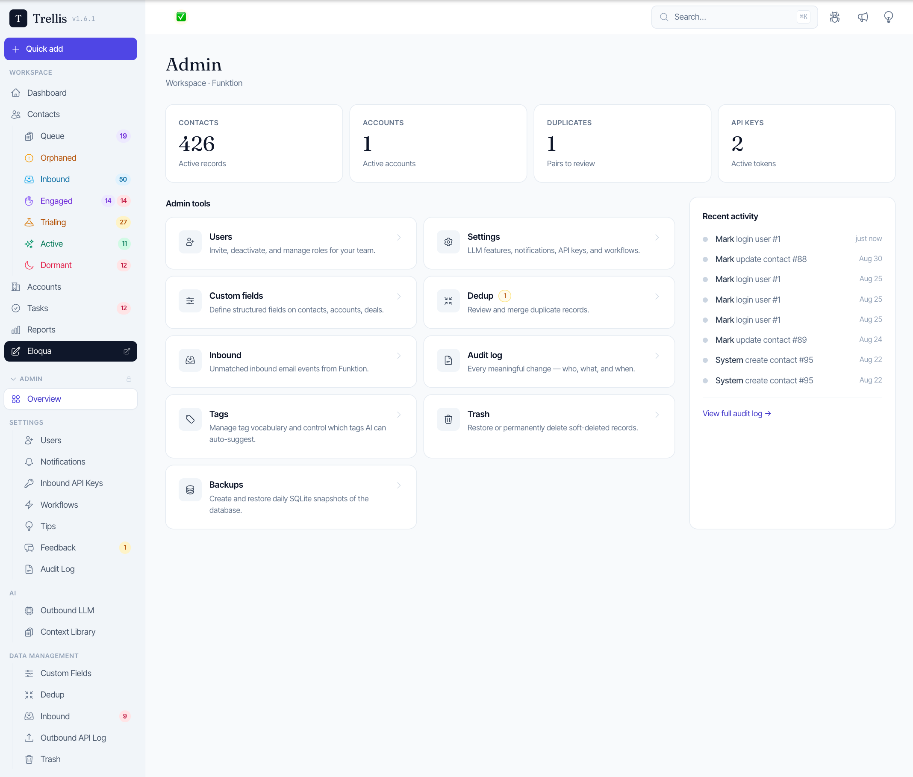Open Audit Log in sidebar settings
Viewport: 913px width, 777px height.
[77, 569]
